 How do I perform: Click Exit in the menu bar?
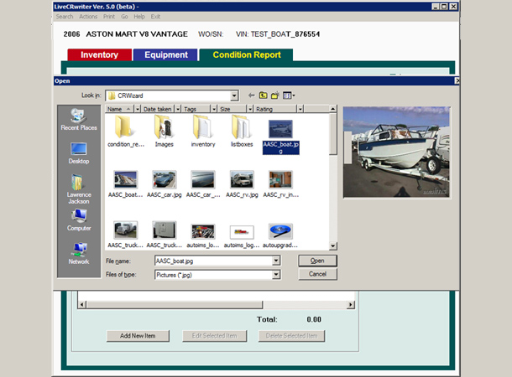tap(155, 17)
